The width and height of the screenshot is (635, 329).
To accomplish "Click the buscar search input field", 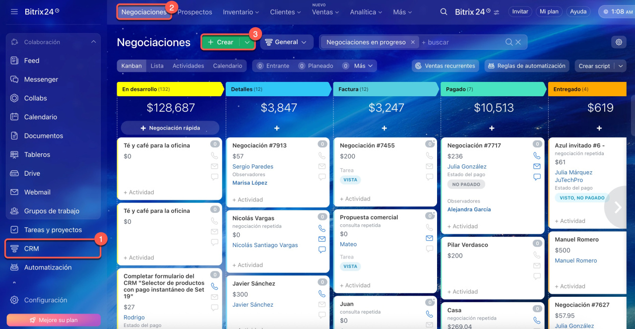I will (461, 42).
